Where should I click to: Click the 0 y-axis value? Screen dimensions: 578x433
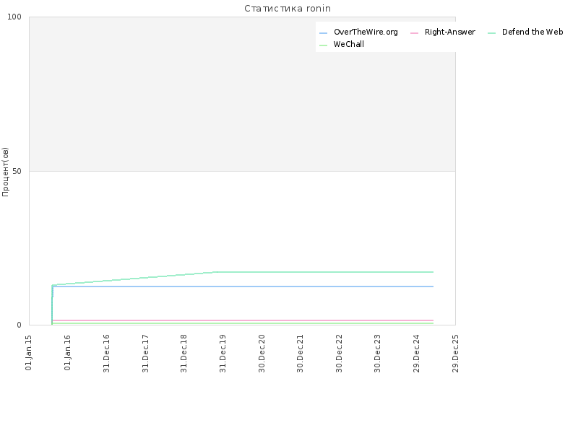pyautogui.click(x=20, y=325)
